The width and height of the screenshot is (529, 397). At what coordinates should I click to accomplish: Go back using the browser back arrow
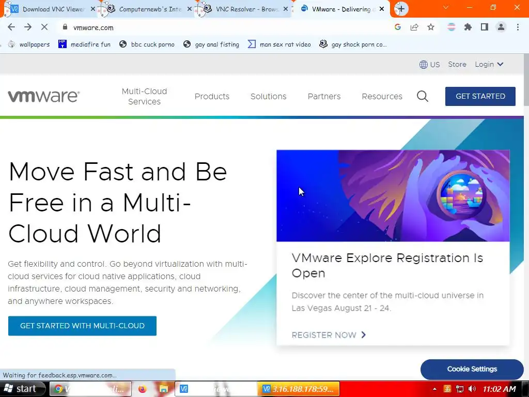coord(11,27)
